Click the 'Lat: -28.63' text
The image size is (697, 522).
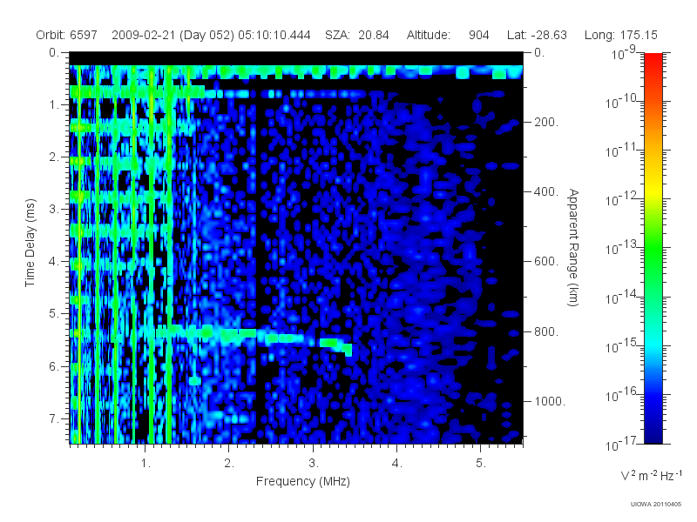click(537, 35)
